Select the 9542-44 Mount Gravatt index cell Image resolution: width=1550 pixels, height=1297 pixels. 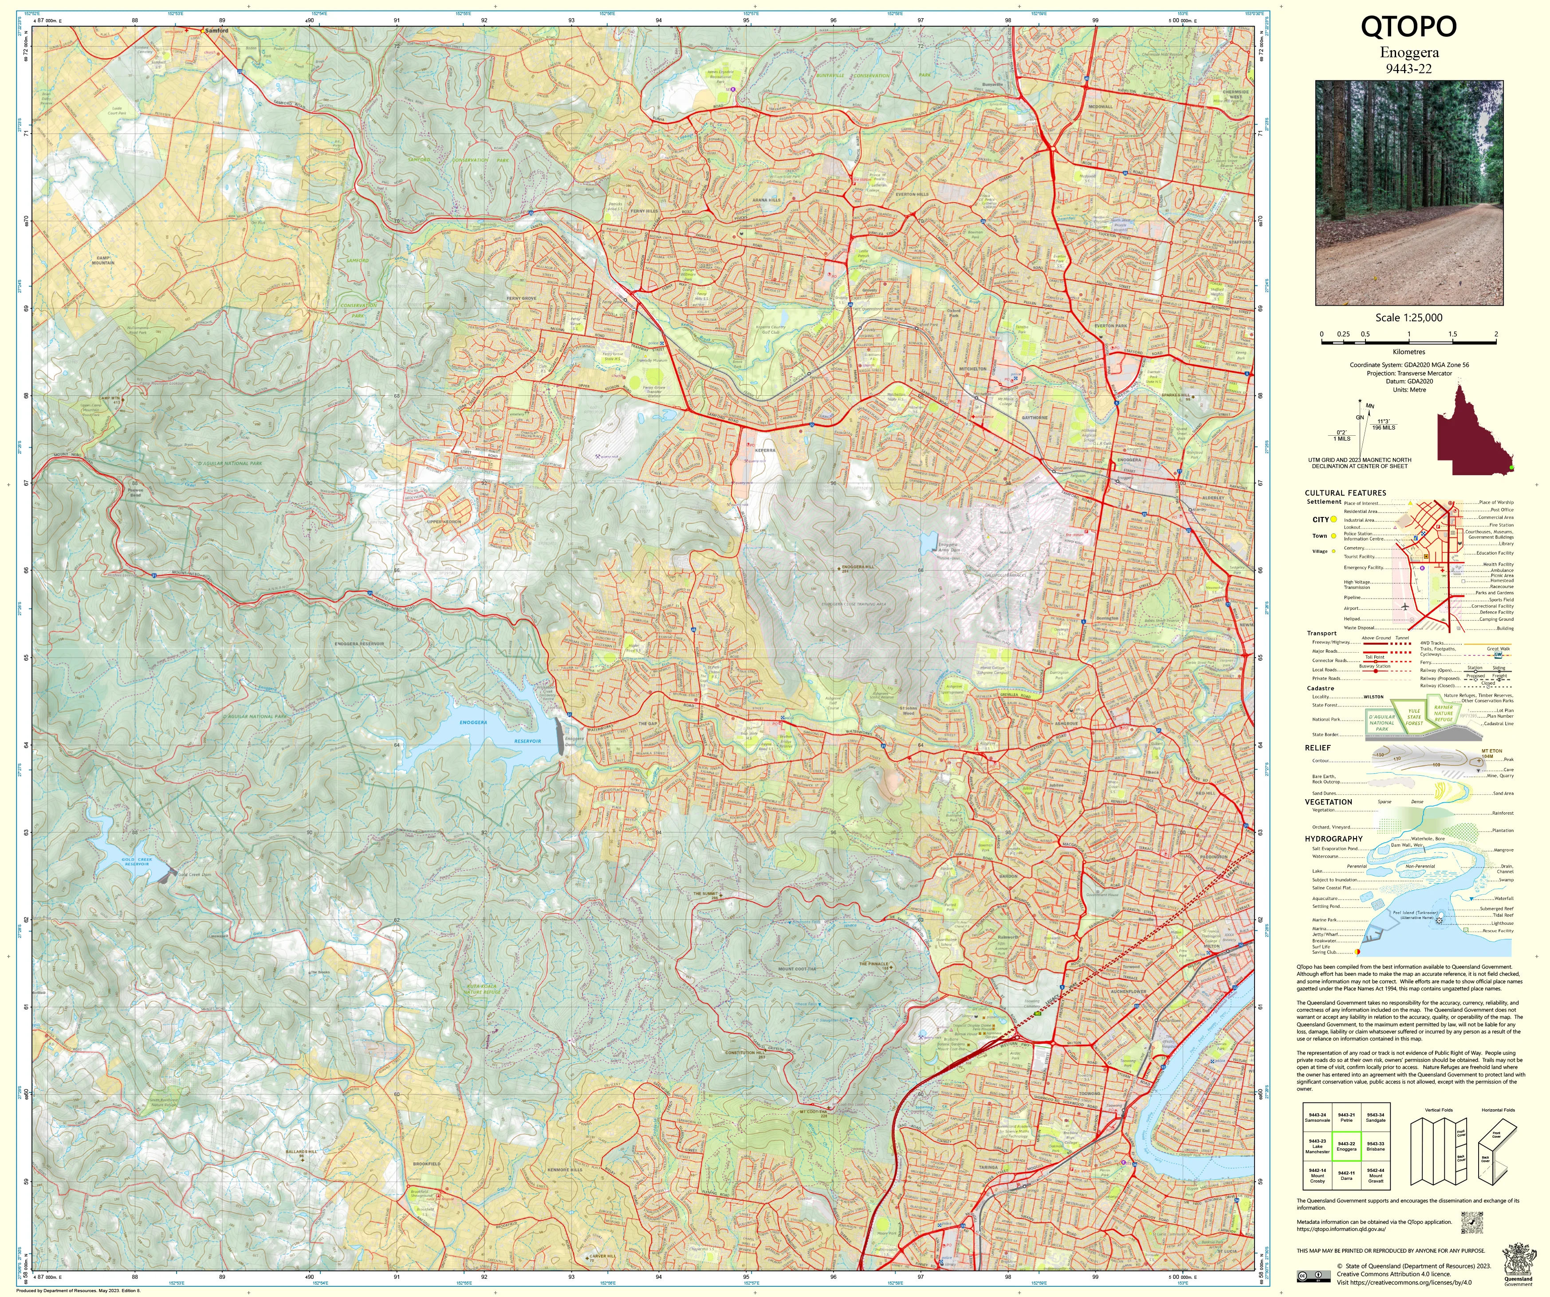coord(1376,1175)
